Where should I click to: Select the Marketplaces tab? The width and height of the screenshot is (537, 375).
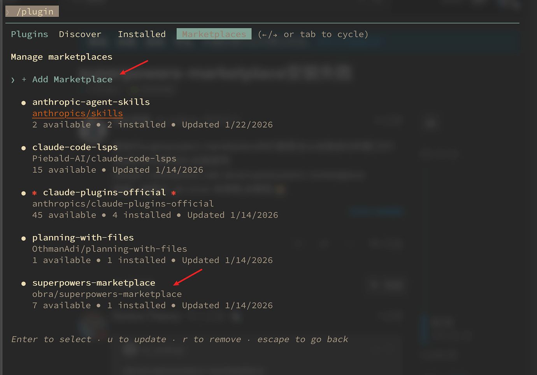click(214, 34)
